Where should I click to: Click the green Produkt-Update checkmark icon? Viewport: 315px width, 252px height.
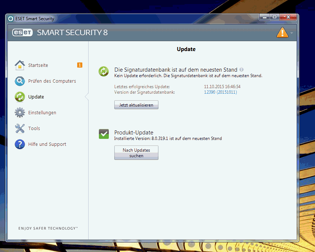pos(104,134)
